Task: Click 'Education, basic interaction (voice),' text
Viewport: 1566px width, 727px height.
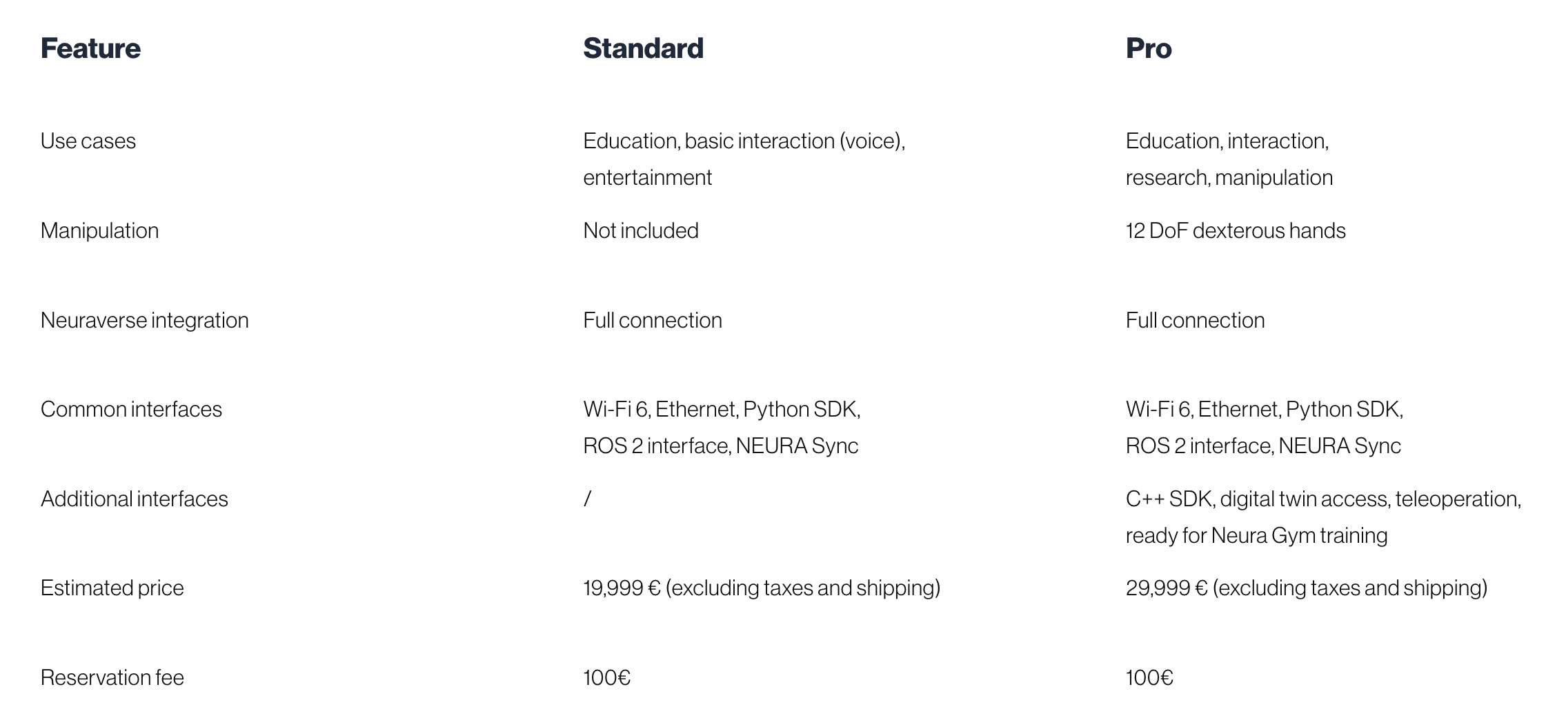Action: coord(743,141)
